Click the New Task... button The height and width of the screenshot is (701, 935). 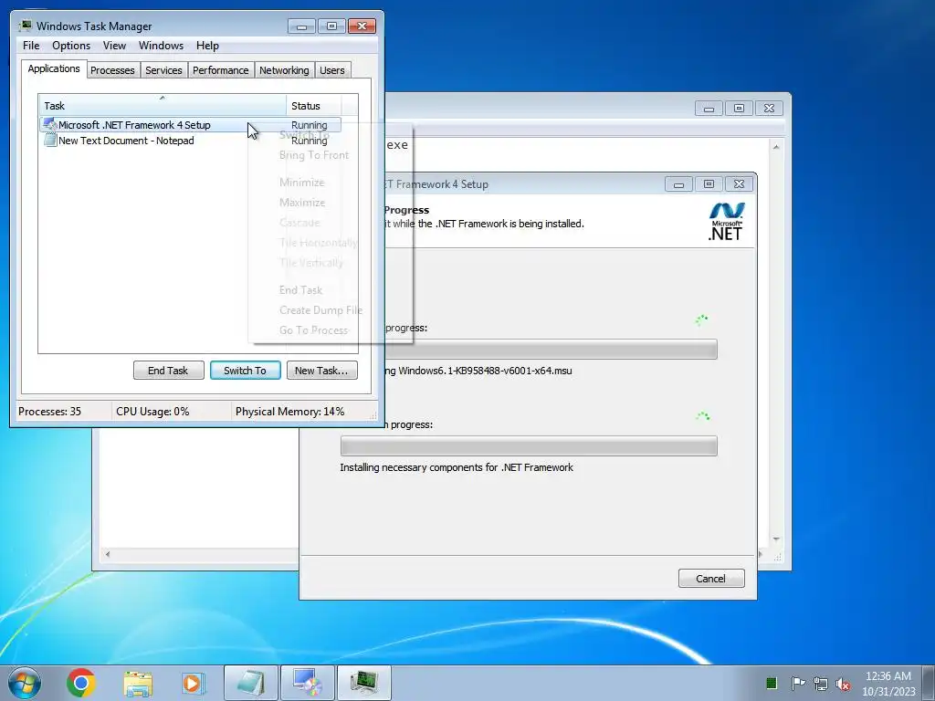click(322, 371)
